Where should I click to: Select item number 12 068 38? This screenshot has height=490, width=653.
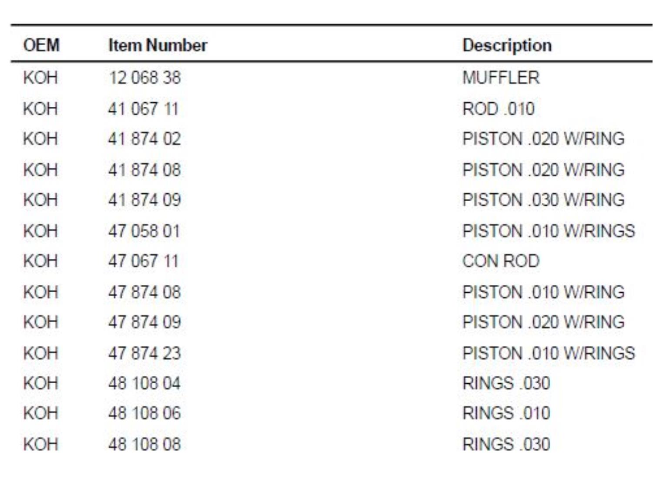[145, 78]
